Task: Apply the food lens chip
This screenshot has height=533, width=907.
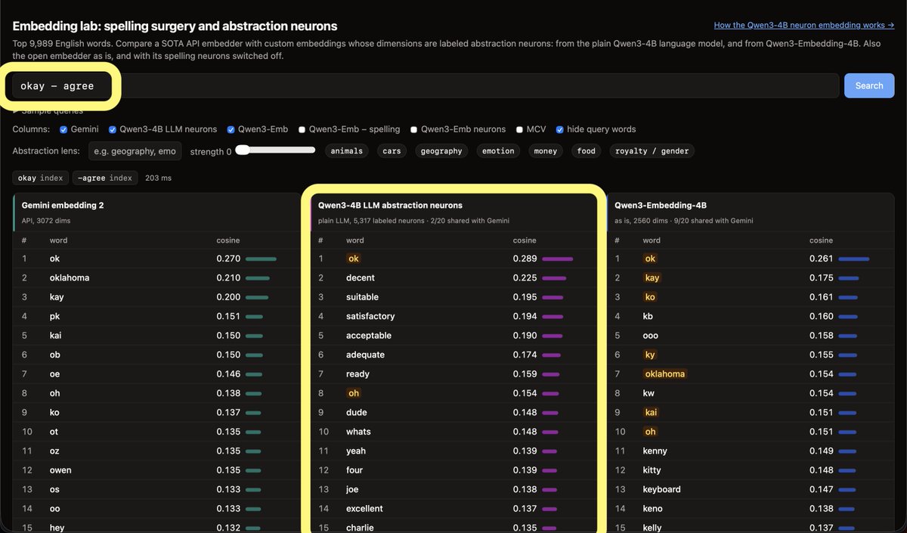Action: click(x=587, y=151)
